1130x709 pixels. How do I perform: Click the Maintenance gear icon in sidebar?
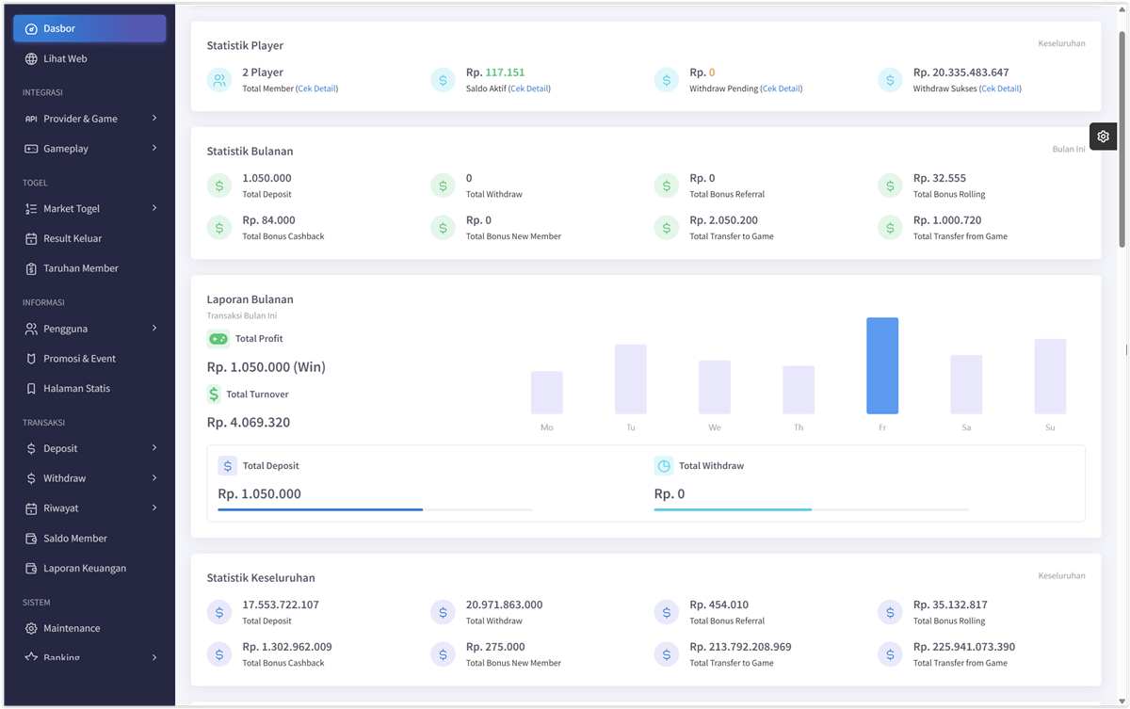pos(31,629)
